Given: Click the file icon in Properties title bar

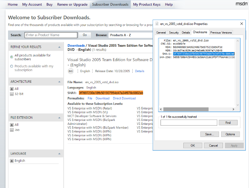Looking at the screenshot, I should point(157,24).
